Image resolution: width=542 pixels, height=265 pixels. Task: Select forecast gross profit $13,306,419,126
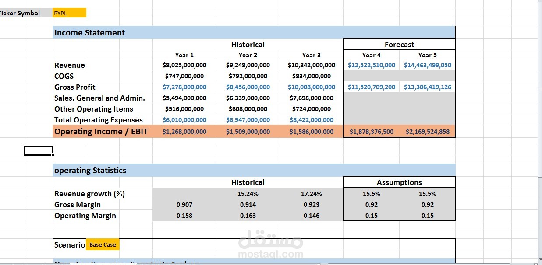(428, 87)
